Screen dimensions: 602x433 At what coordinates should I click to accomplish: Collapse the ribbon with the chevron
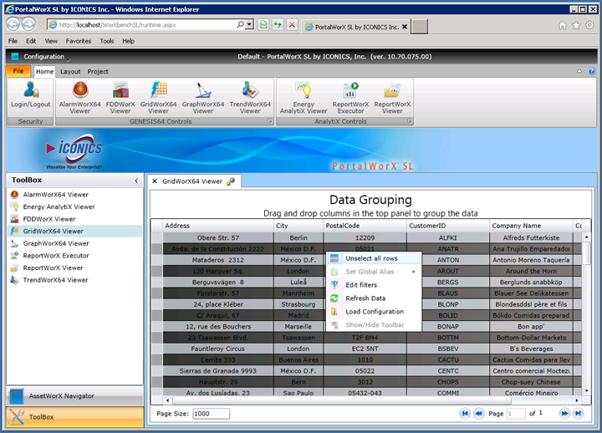(579, 71)
